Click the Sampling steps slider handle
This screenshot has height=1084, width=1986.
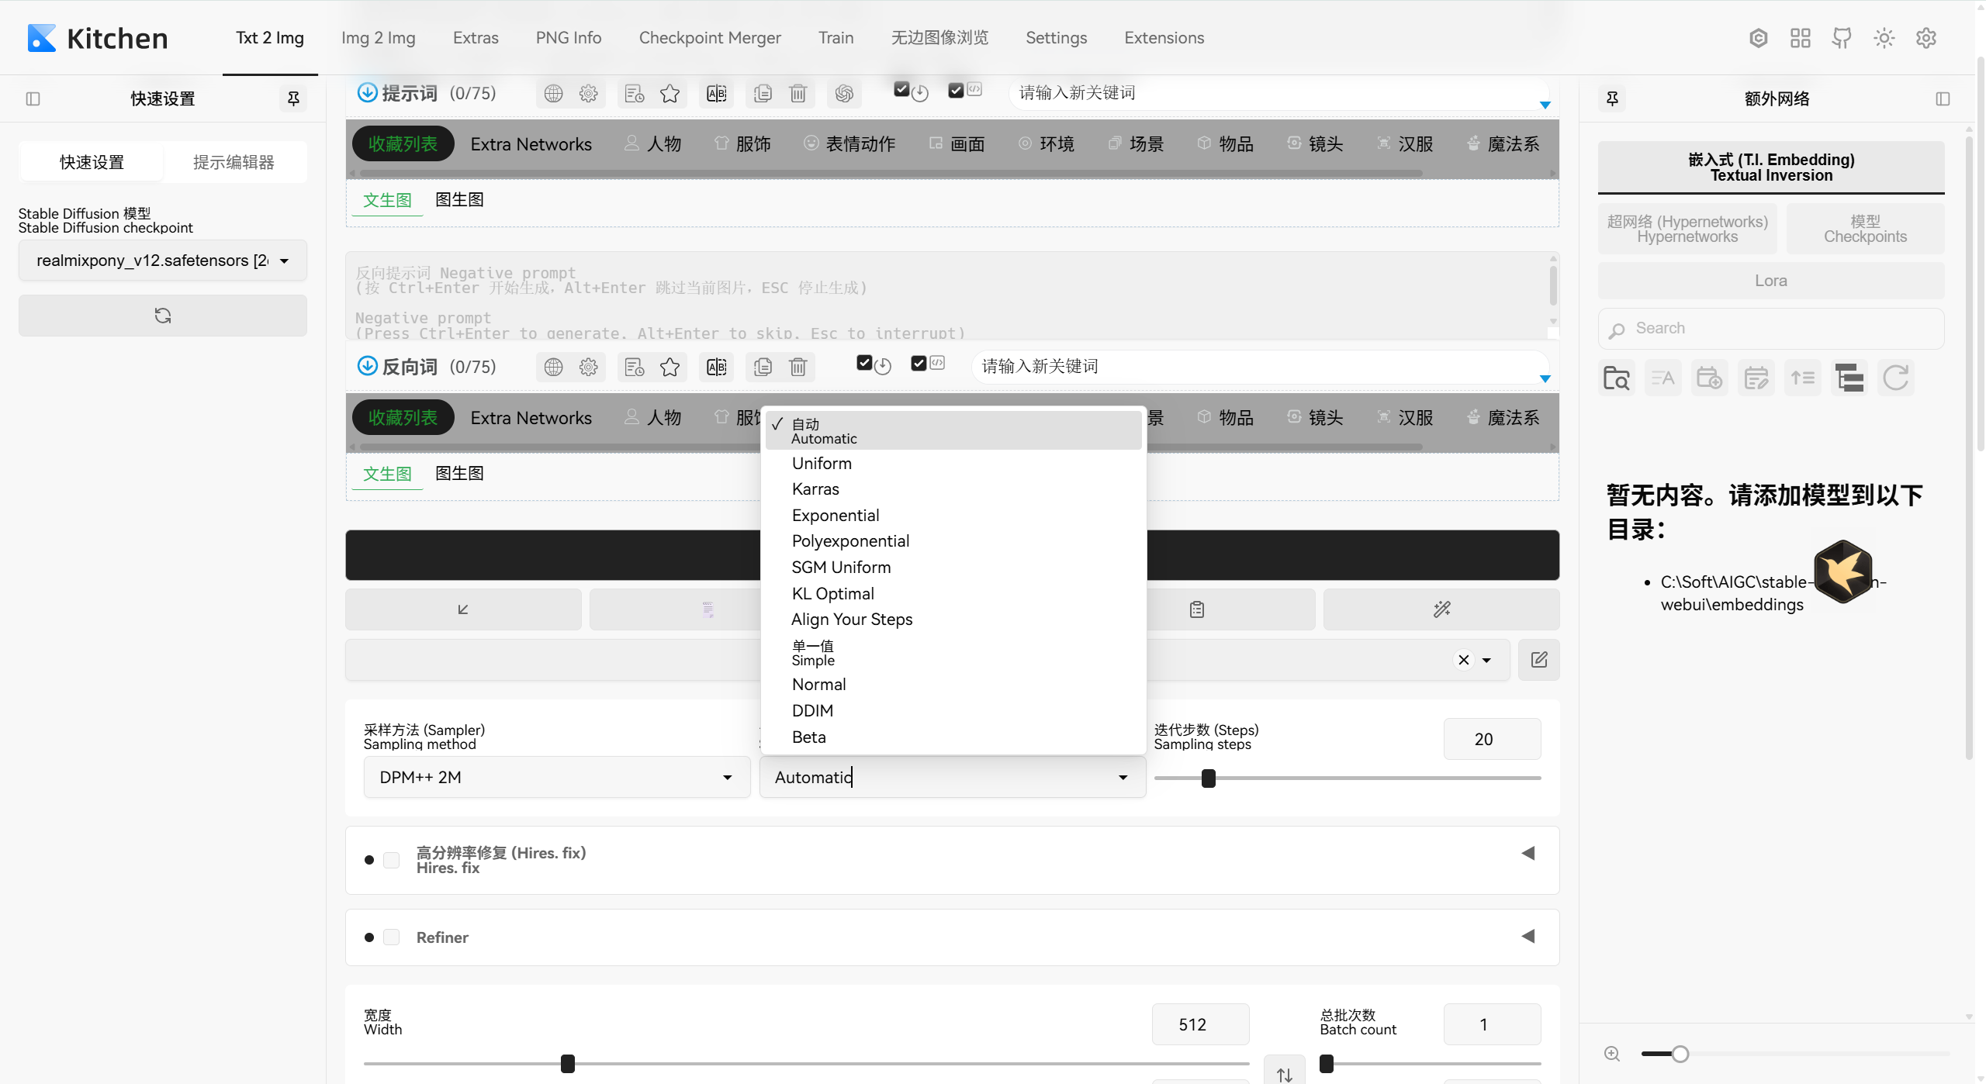pyautogui.click(x=1208, y=778)
